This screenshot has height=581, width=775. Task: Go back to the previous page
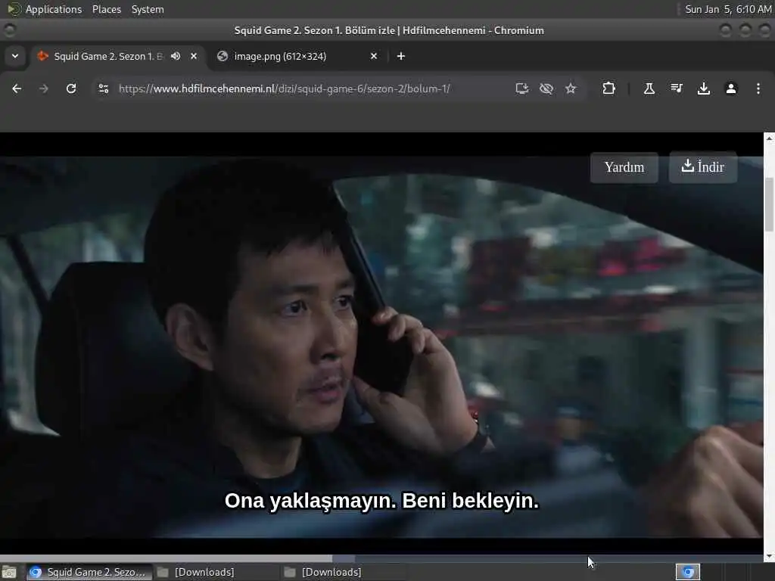click(x=17, y=89)
